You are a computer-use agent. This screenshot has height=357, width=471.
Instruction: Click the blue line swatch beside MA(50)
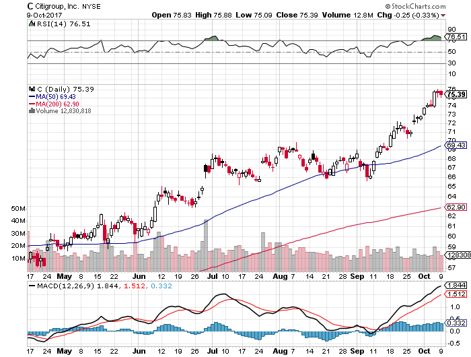point(32,97)
